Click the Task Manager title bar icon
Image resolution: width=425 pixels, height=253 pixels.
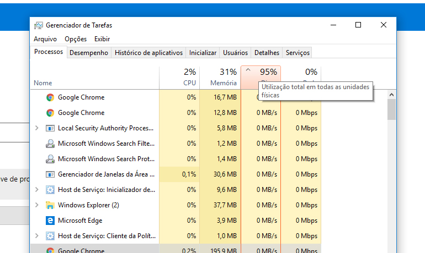(x=39, y=25)
